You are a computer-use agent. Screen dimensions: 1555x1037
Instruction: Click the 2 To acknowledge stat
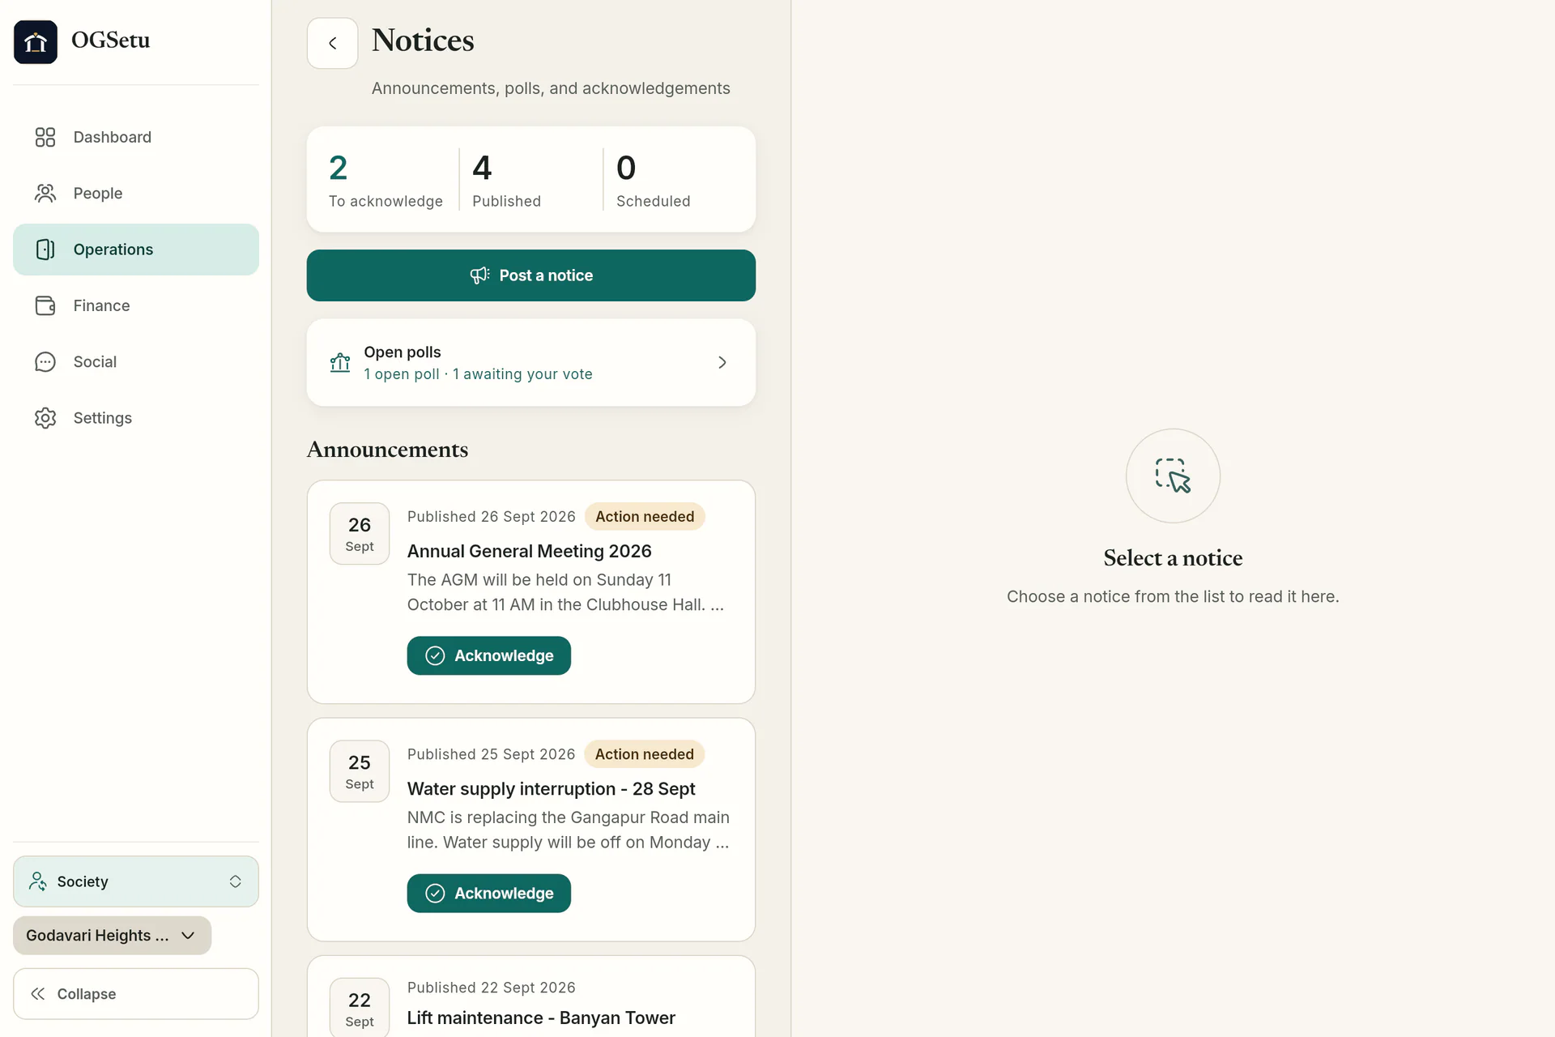[x=386, y=180]
